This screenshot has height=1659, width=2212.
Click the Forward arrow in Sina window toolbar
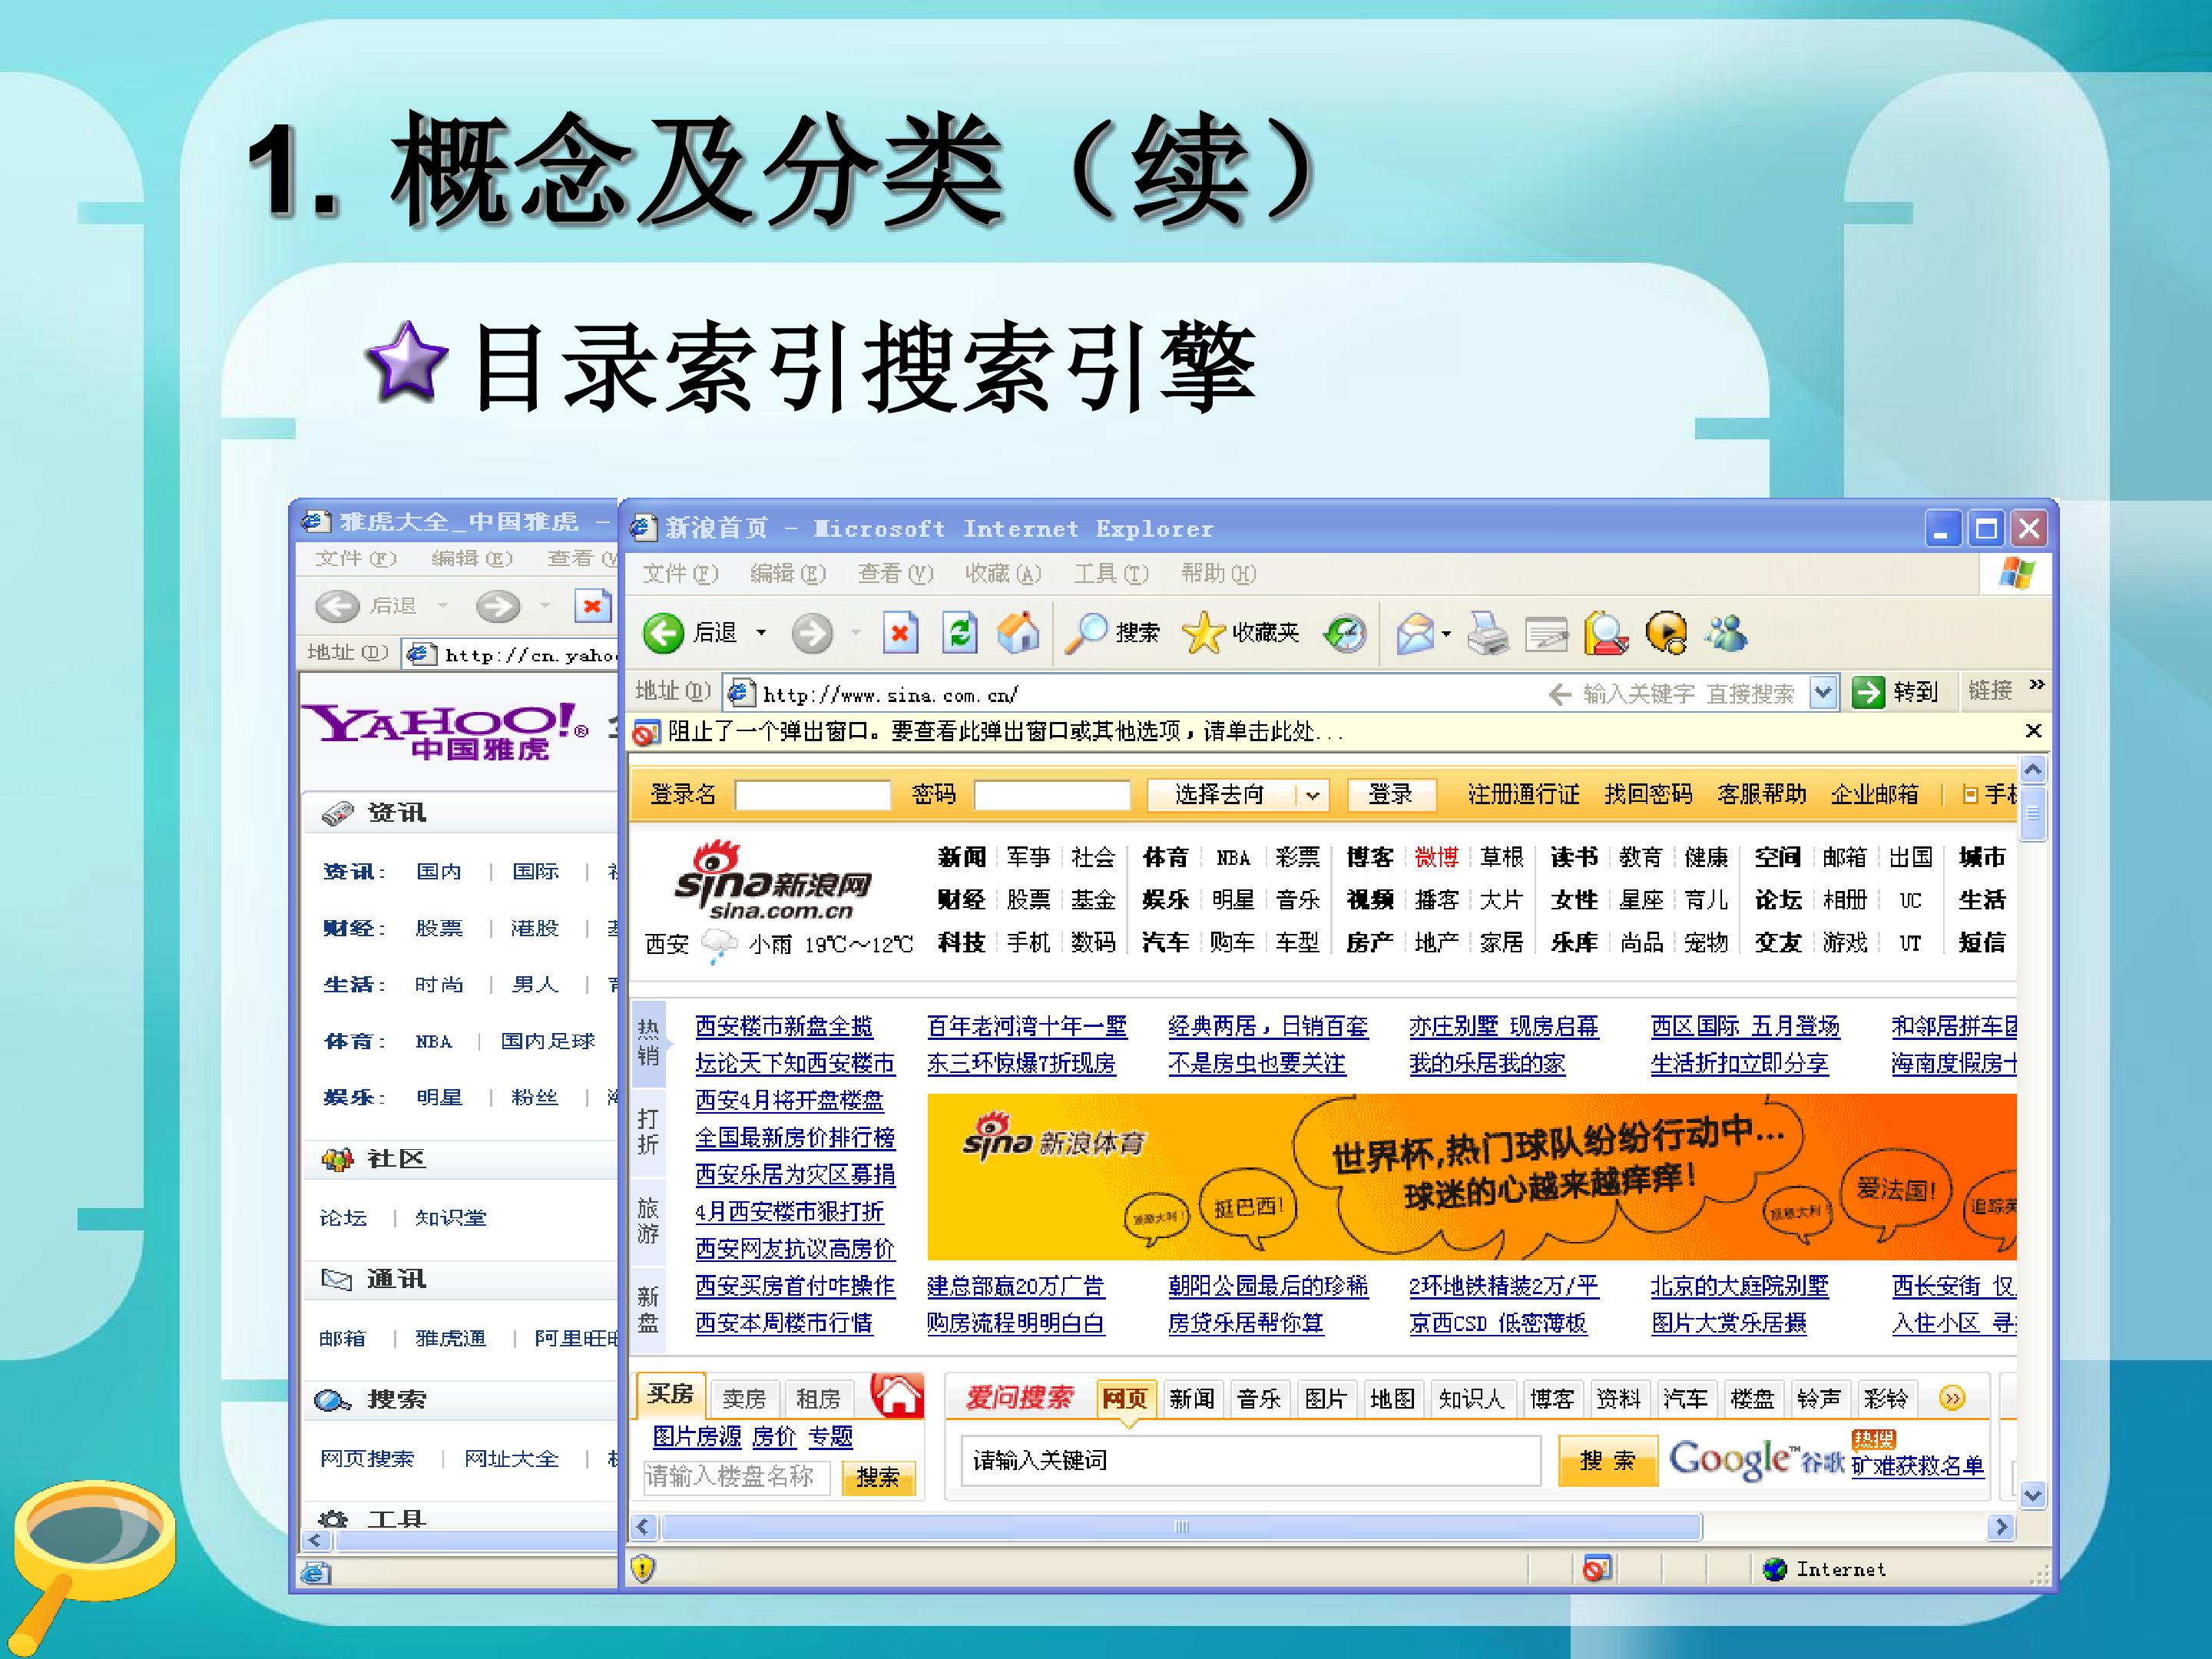tap(812, 633)
